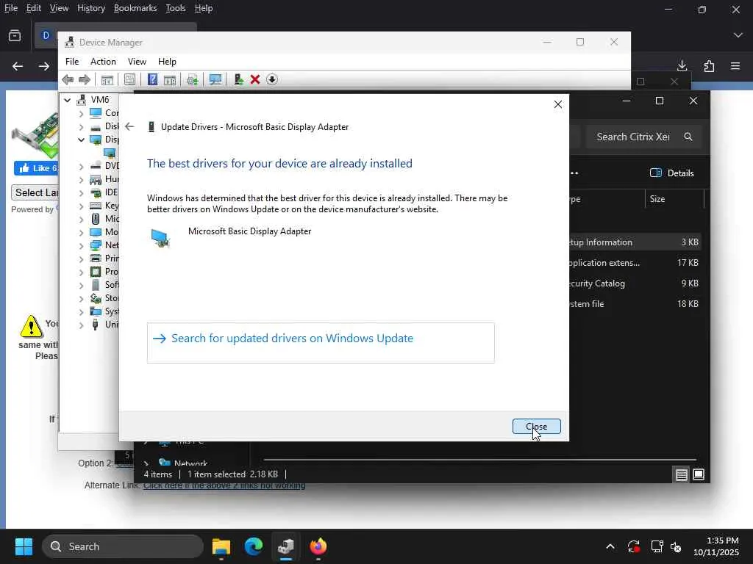Viewport: 753px width, 564px height.
Task: Click the Keyboards category icon
Action: pos(96,206)
